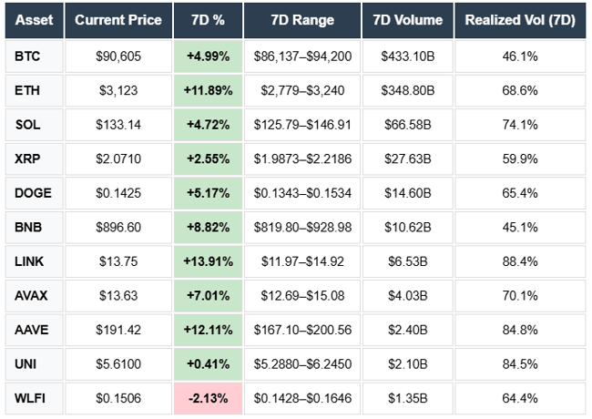Select the BTC asset cell
Image resolution: width=592 pixels, height=419 pixels.
[27, 56]
